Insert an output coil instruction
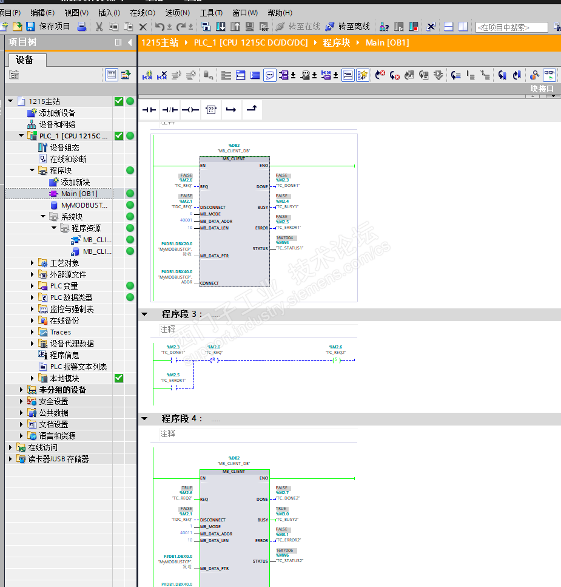This screenshot has height=587, width=561. [x=190, y=110]
